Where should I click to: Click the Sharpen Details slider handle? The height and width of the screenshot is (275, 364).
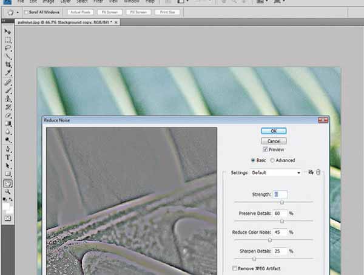click(x=254, y=259)
